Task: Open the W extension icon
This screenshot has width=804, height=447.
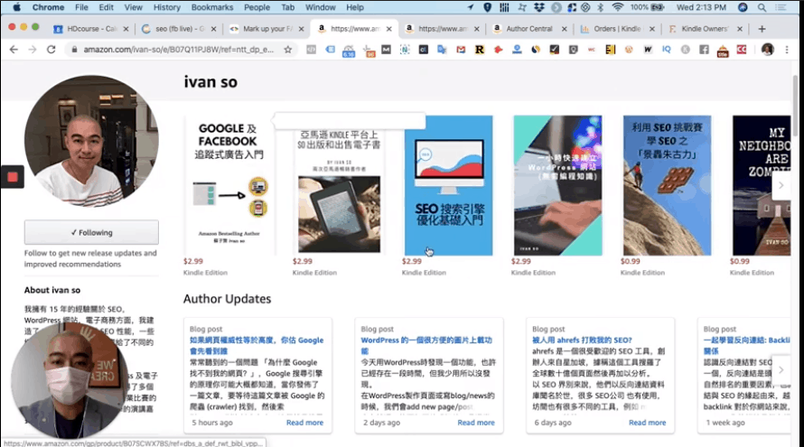Action: pos(648,50)
